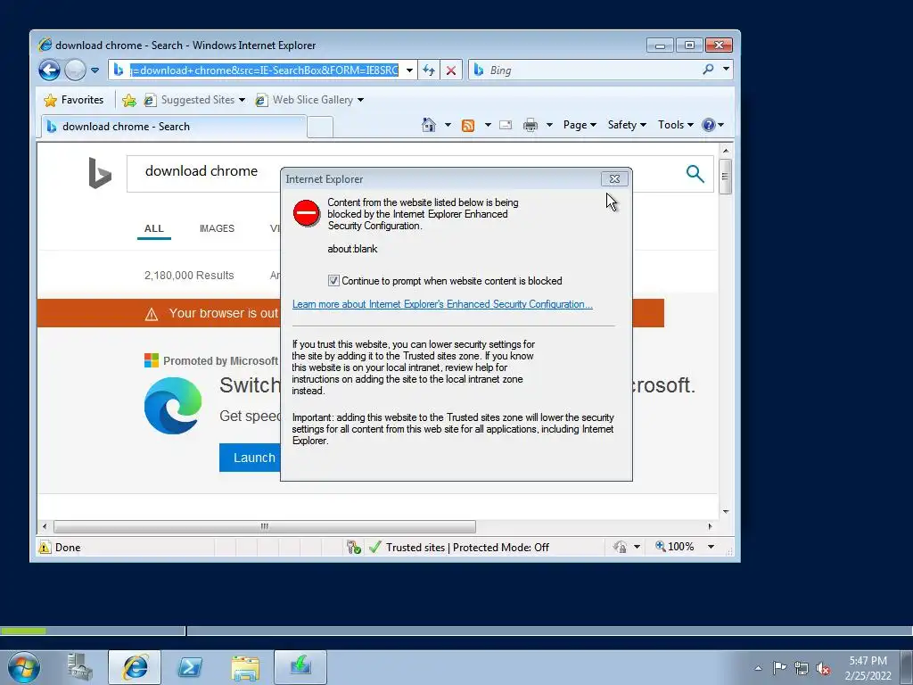Screen dimensions: 913x685
Task: Go back with the browser Back arrow
Action: (50, 70)
